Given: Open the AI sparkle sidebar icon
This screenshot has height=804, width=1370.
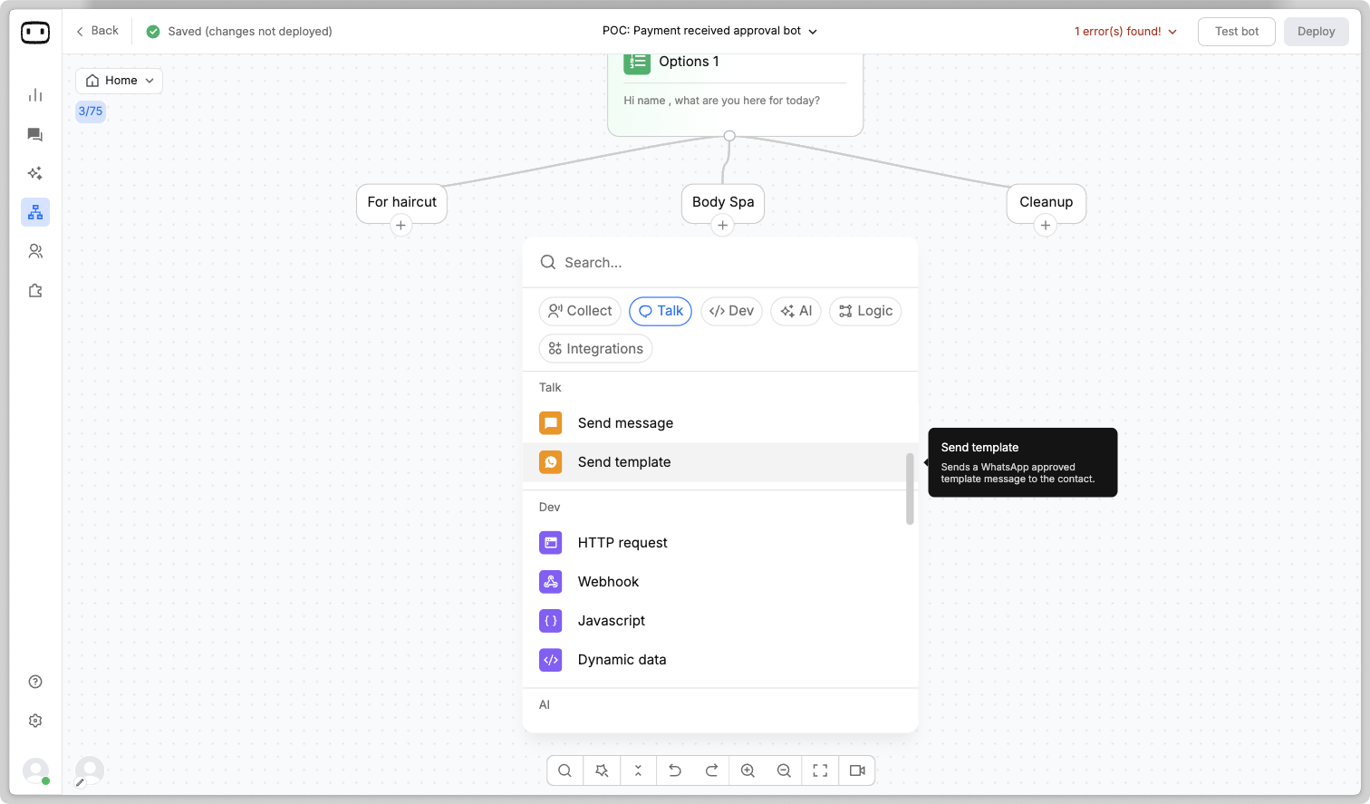Looking at the screenshot, I should pyautogui.click(x=35, y=173).
